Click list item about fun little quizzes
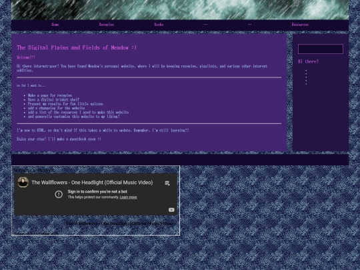Viewport: 360px width, 270px height. click(x=65, y=104)
